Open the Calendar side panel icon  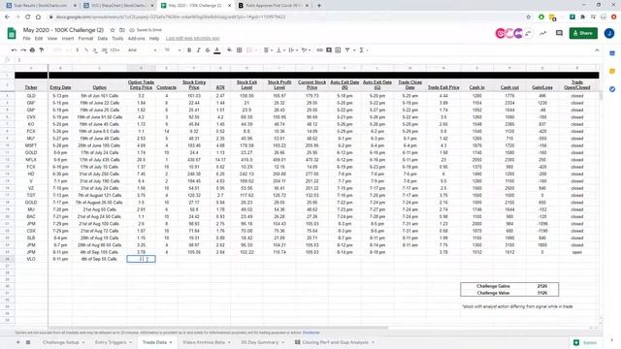pyautogui.click(x=612, y=53)
